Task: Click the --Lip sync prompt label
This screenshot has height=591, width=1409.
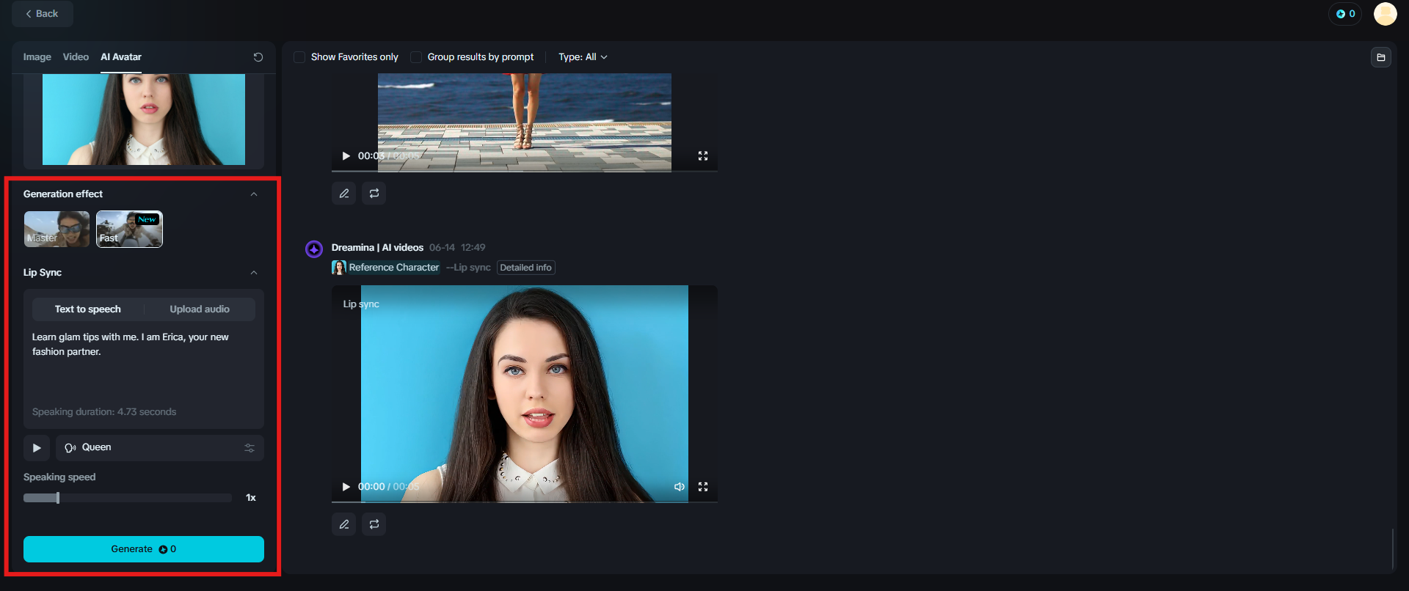Action: pos(468,268)
